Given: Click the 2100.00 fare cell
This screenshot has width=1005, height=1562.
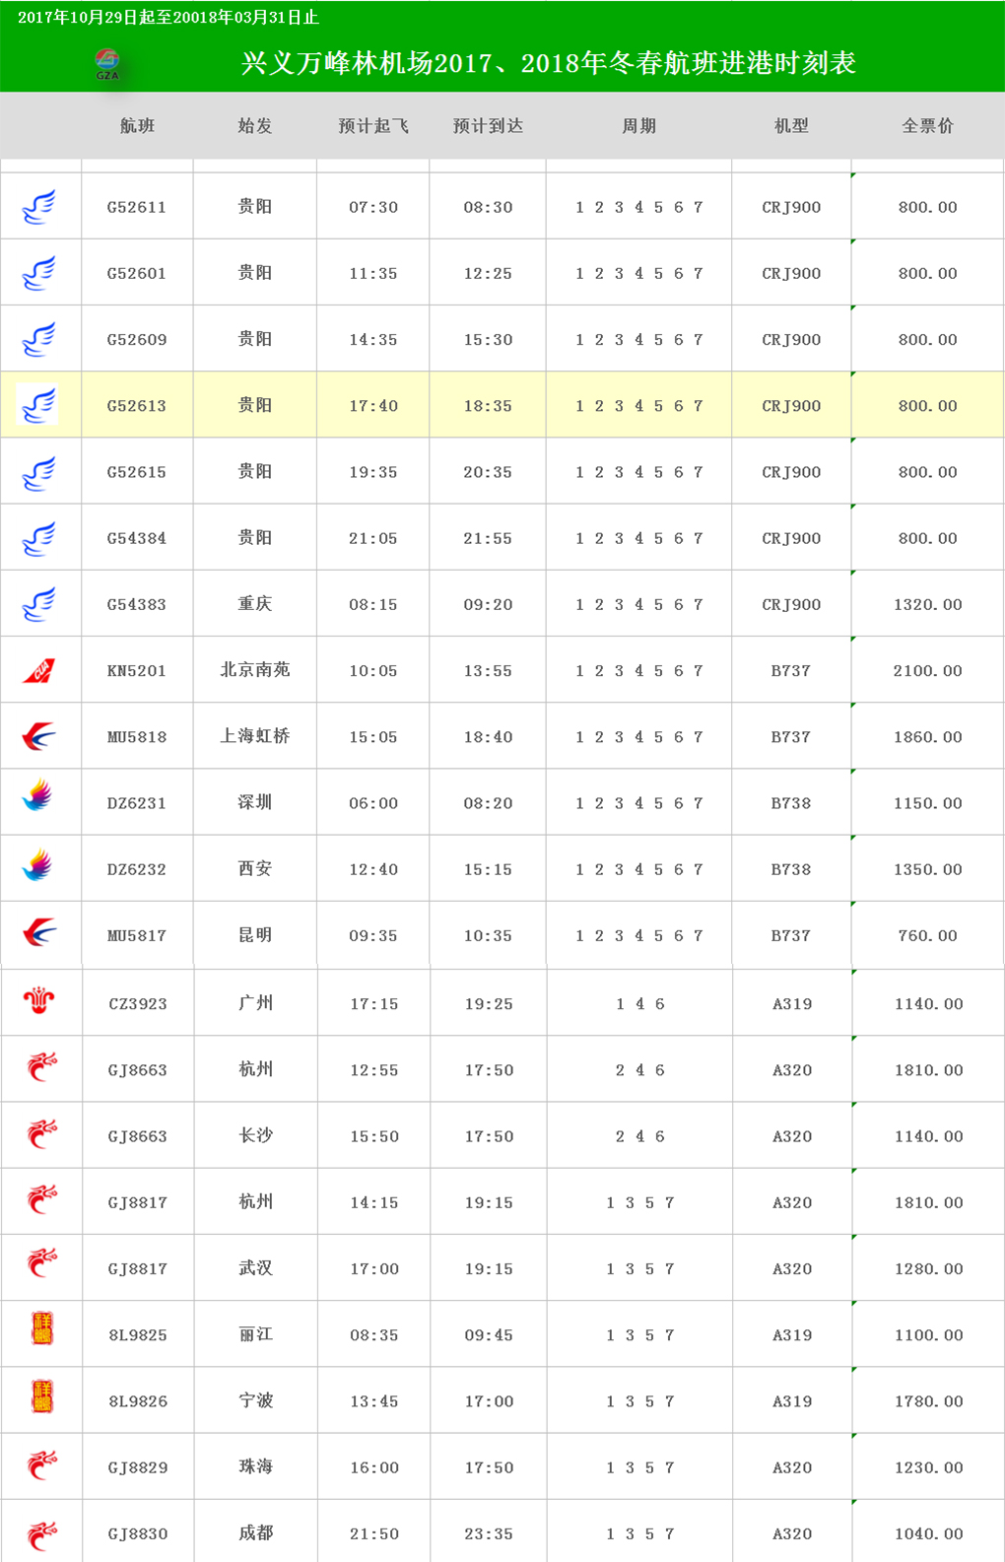Looking at the screenshot, I should (x=927, y=670).
